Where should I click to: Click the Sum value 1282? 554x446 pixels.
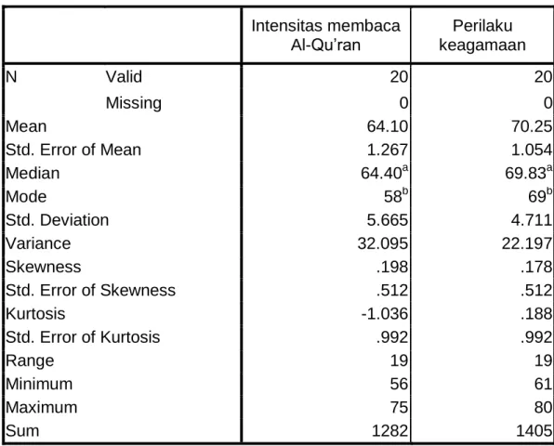[389, 431]
